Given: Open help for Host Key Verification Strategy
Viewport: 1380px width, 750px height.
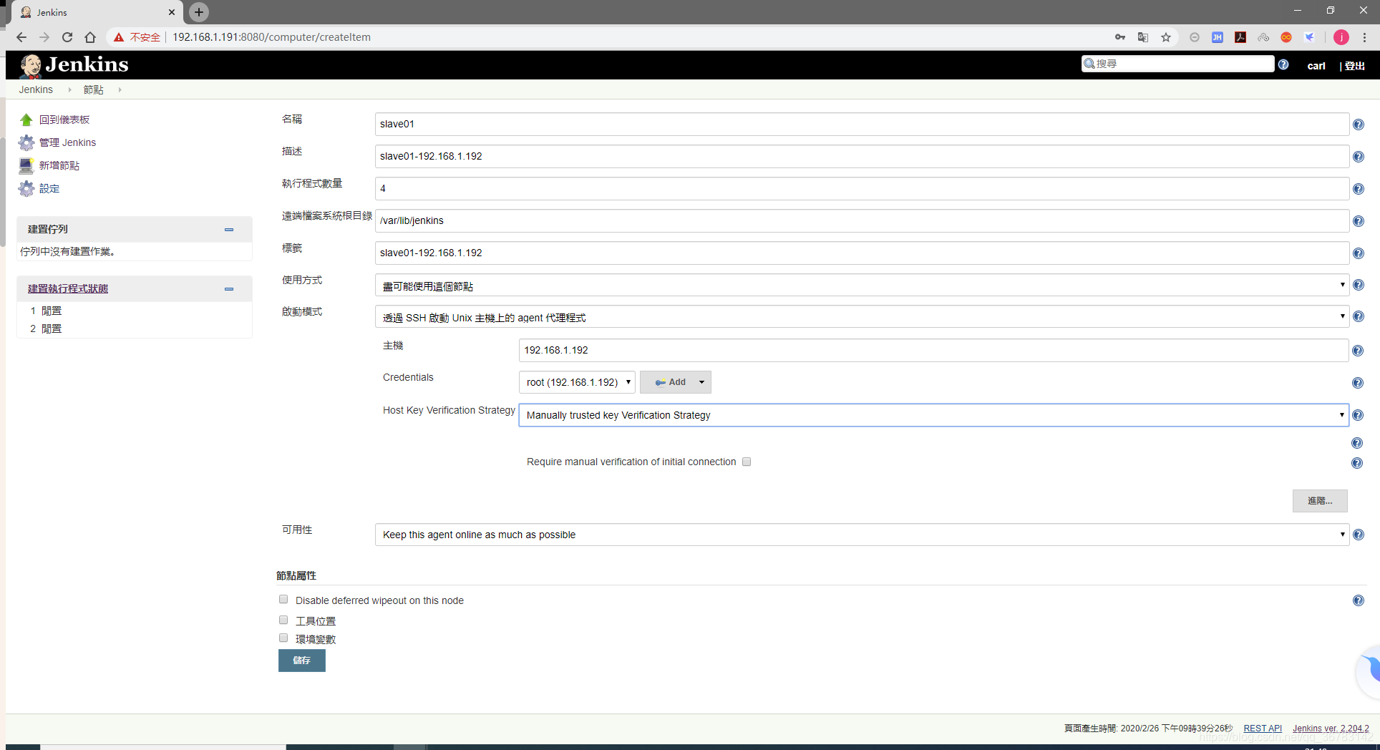Looking at the screenshot, I should pyautogui.click(x=1358, y=415).
